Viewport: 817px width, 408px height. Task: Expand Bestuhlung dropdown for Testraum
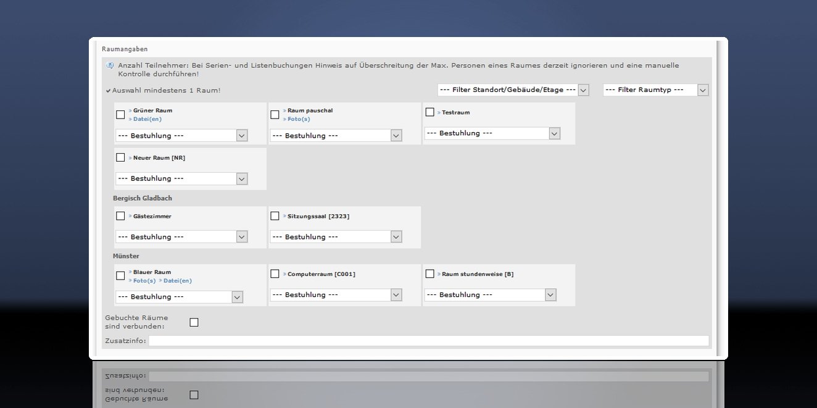(x=492, y=133)
